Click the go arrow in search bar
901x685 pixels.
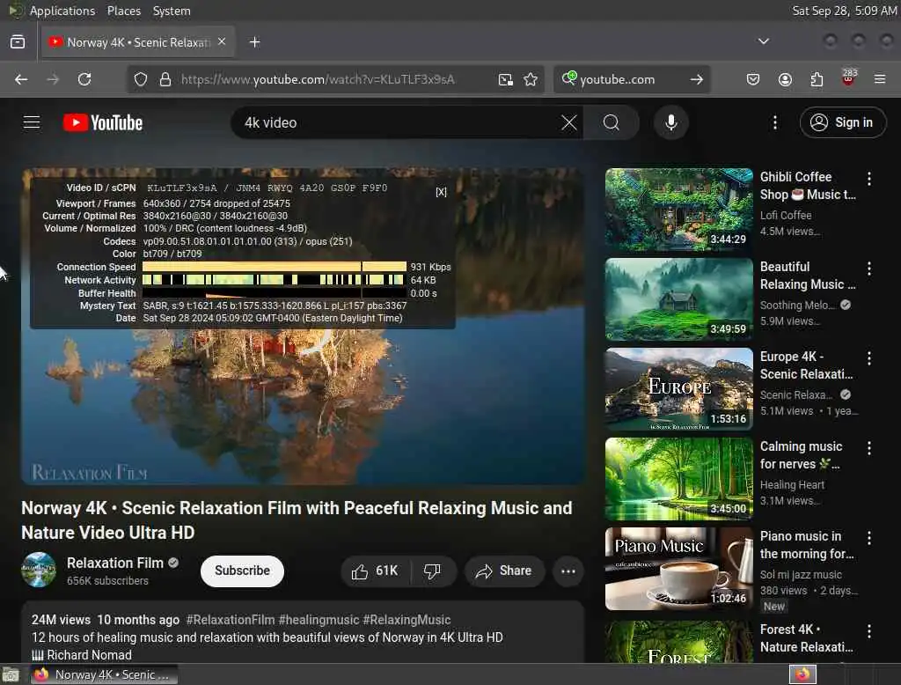pyautogui.click(x=697, y=79)
